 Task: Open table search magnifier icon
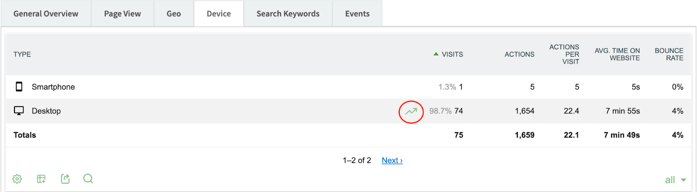tap(88, 179)
